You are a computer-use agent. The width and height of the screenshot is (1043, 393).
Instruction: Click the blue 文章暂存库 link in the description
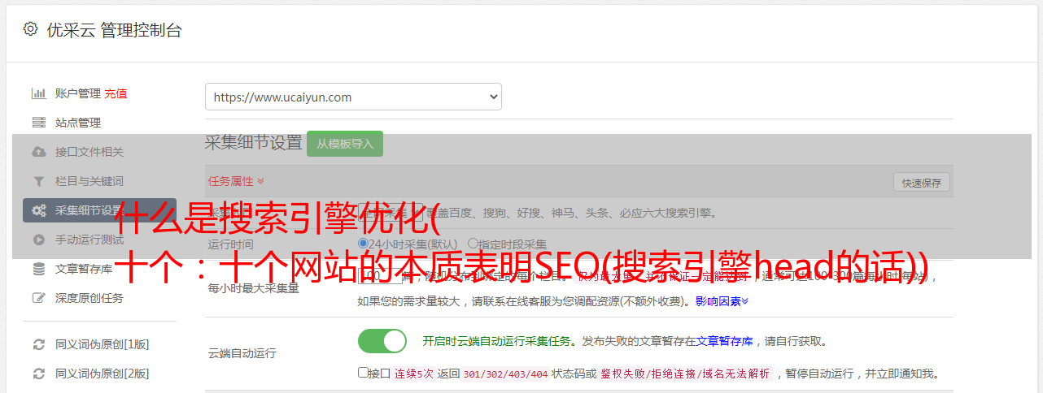click(724, 341)
